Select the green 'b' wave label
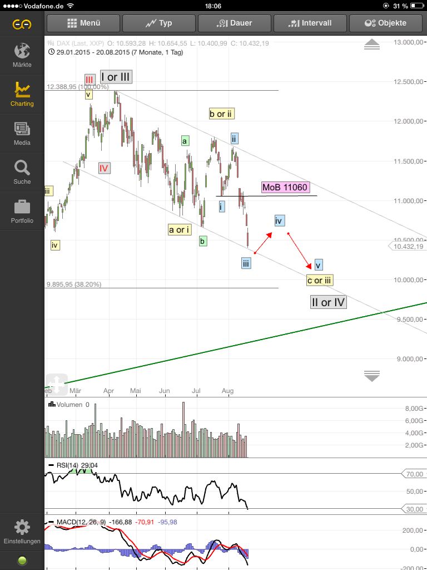Screen dimensions: 427x570 click(203, 240)
